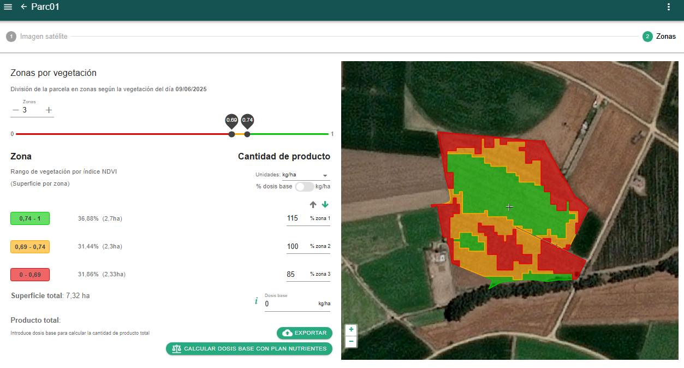Viewport: 684px width, 368px height.
Task: Click the info icon beside Dosis base
Action: coord(256,301)
